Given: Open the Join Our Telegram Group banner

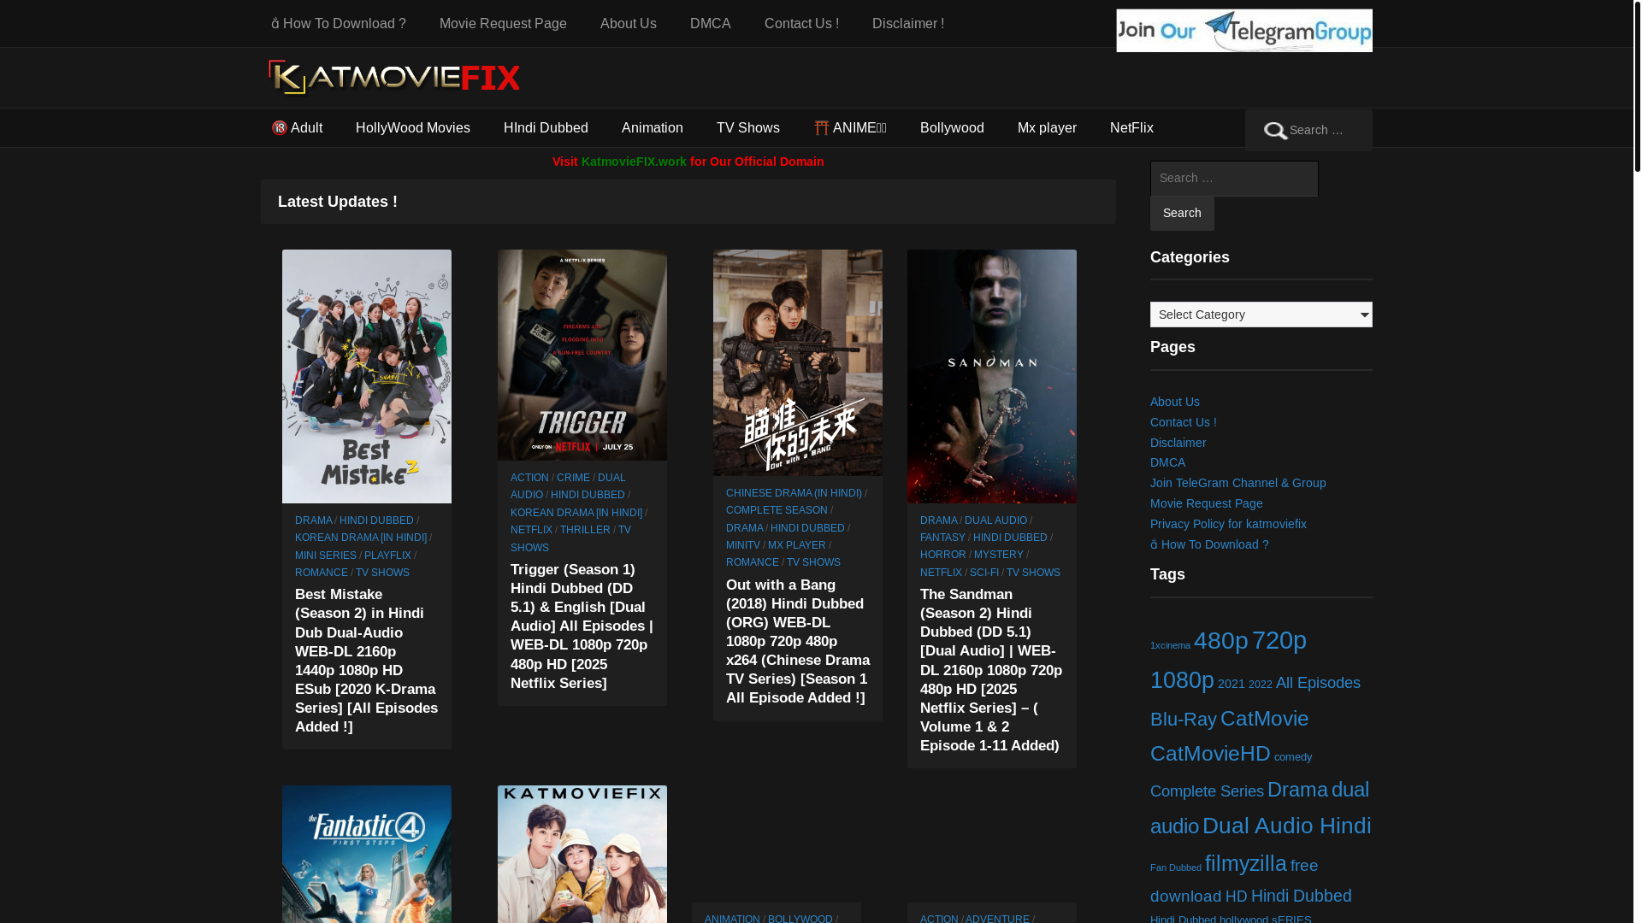Looking at the screenshot, I should 1243,31.
